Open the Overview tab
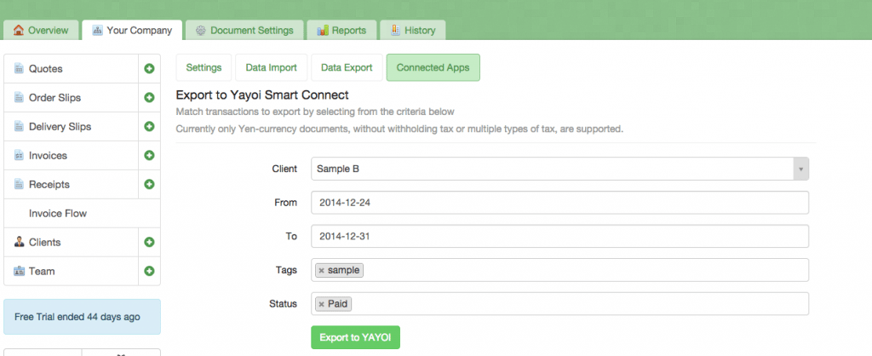The height and width of the screenshot is (356, 872). point(39,30)
